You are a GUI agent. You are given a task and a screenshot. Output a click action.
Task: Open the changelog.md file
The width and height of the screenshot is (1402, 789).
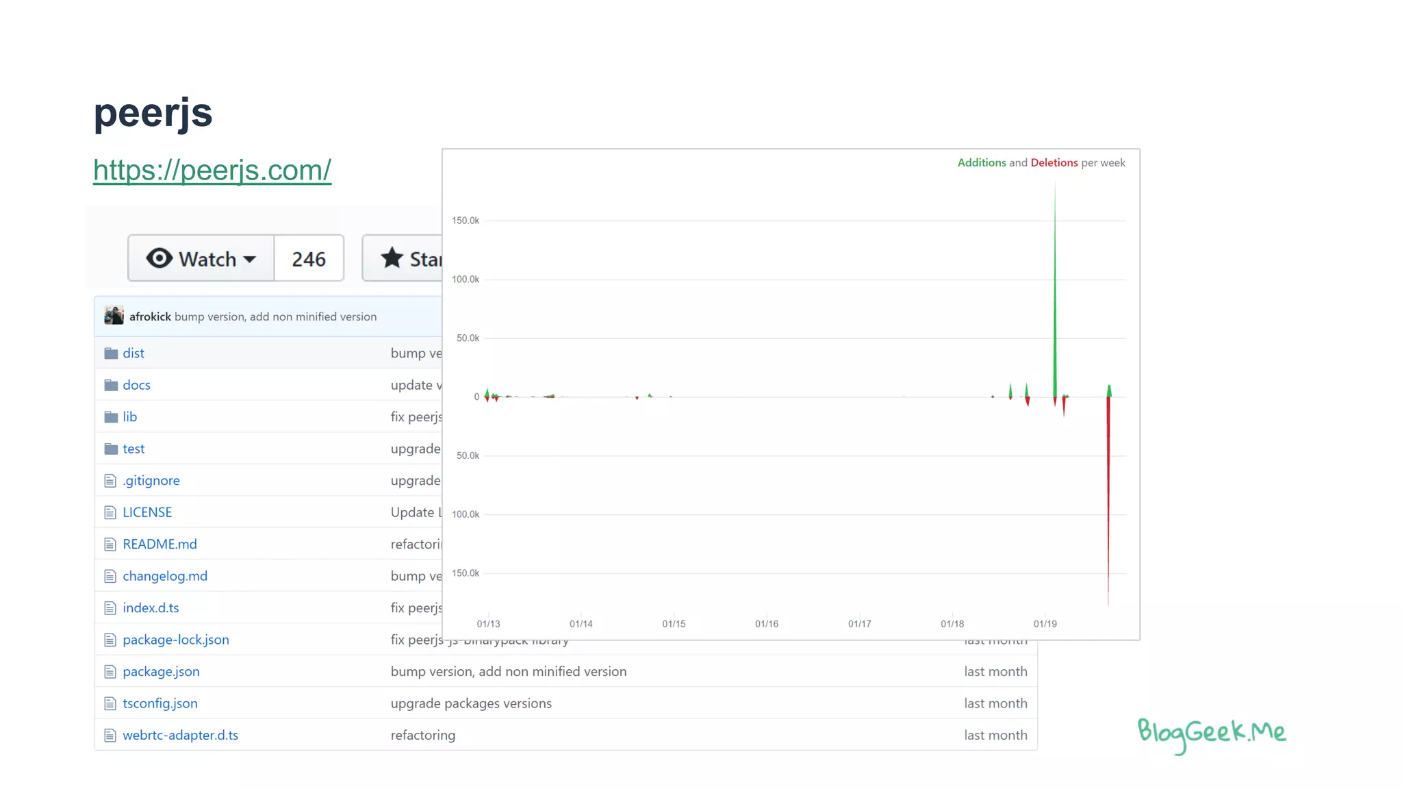165,576
